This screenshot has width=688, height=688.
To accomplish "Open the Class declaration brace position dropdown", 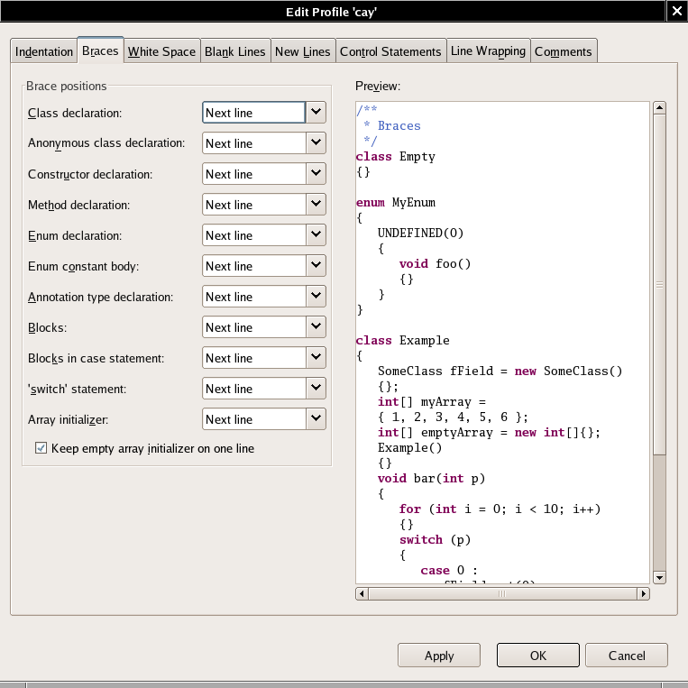I will point(316,113).
